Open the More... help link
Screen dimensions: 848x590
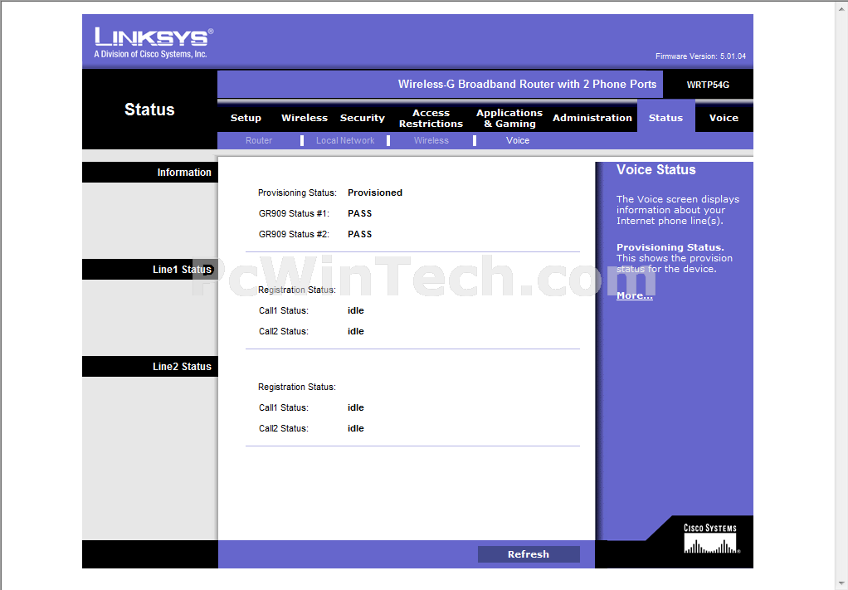pos(635,295)
